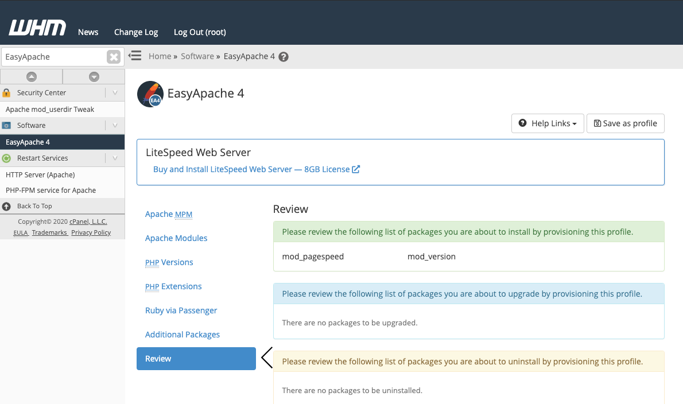Collapse the Security Center section chevron

115,93
